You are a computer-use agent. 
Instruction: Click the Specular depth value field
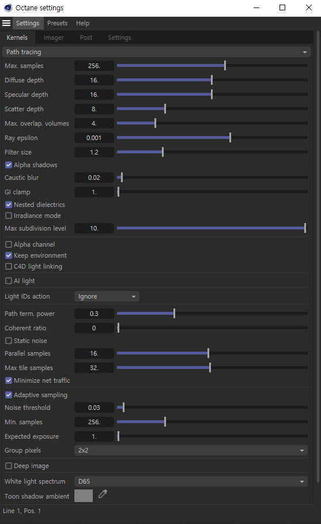click(94, 95)
